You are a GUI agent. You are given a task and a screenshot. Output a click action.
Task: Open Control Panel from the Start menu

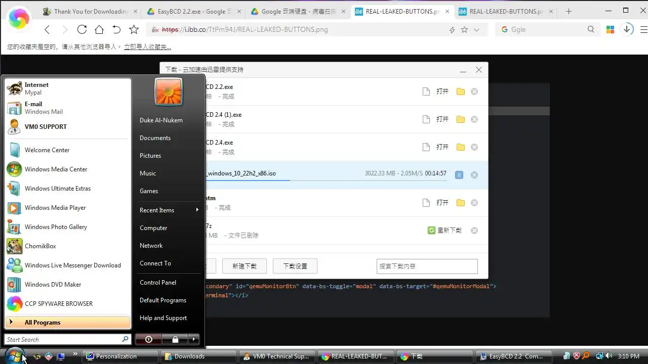pyautogui.click(x=158, y=283)
